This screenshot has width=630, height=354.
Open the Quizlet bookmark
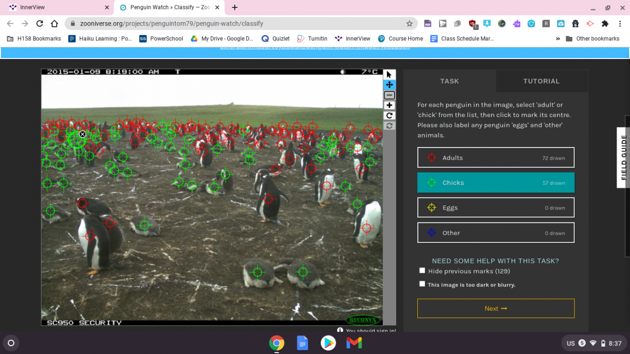pyautogui.click(x=276, y=38)
